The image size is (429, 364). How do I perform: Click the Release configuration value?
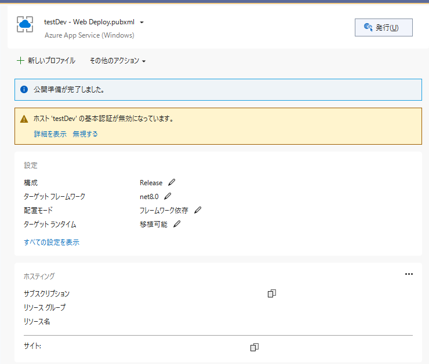point(151,183)
